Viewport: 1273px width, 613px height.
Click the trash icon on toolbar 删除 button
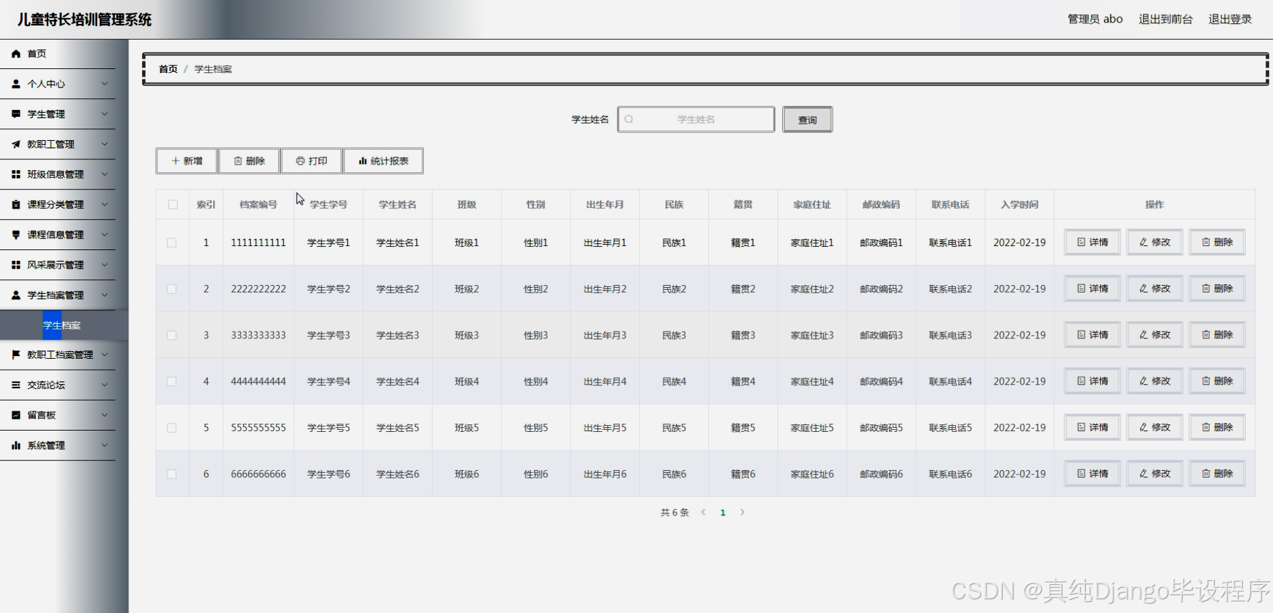[238, 161]
